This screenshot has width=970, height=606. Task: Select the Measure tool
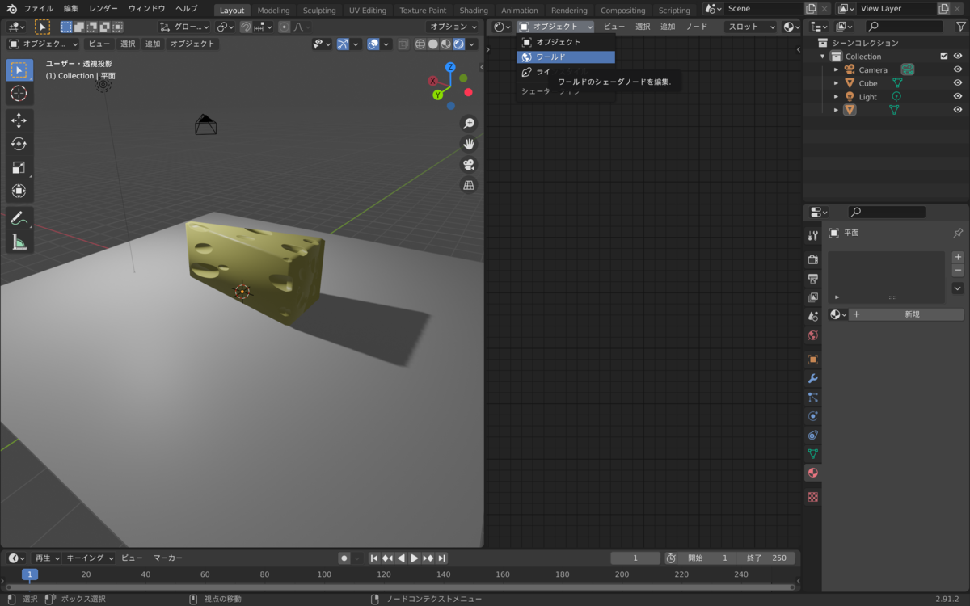(19, 242)
